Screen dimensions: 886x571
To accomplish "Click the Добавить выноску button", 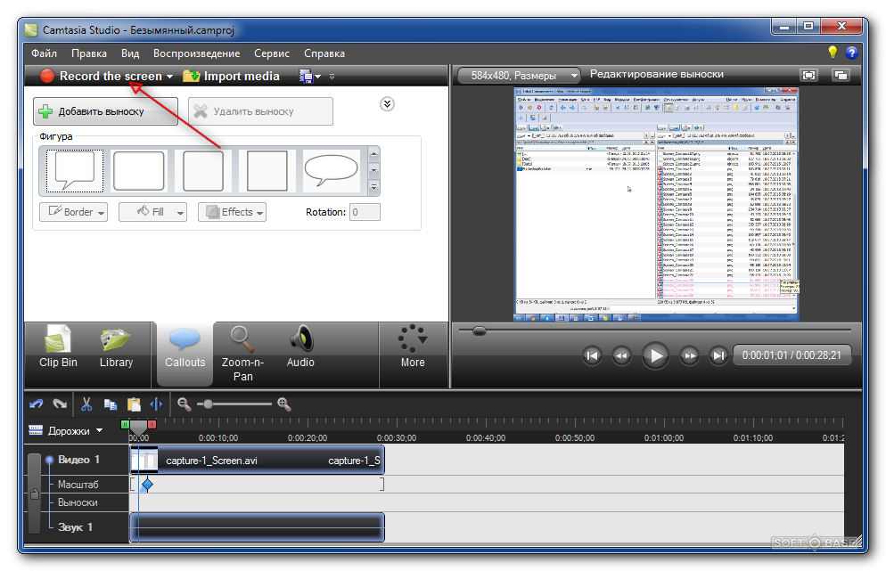I will click(x=106, y=111).
